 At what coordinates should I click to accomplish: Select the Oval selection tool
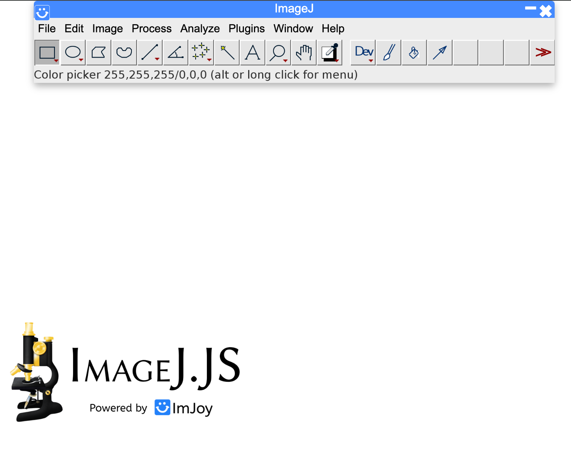pos(73,53)
